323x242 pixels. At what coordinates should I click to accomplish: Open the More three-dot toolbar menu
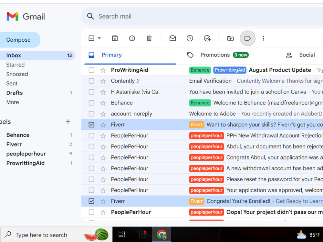point(263,38)
